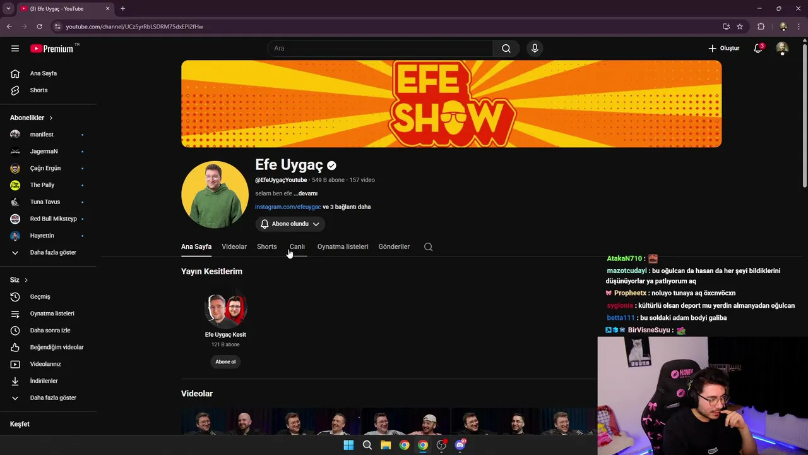Open File Explorer from taskbar

tap(386, 445)
